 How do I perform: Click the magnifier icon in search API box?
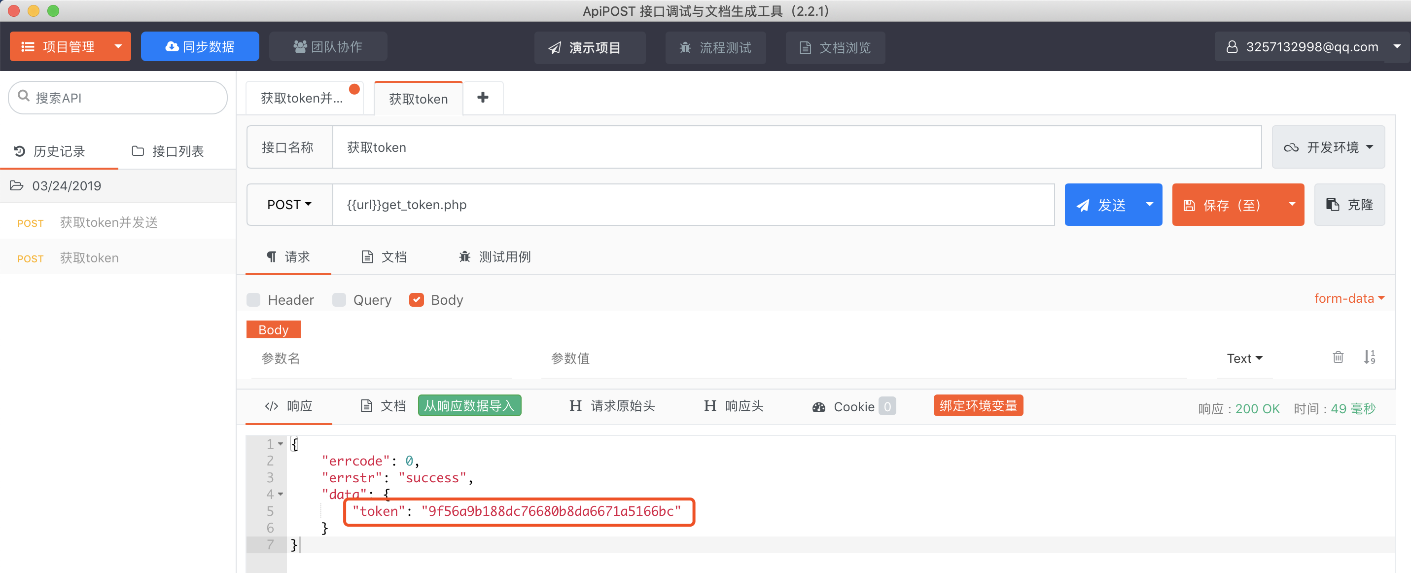[24, 97]
